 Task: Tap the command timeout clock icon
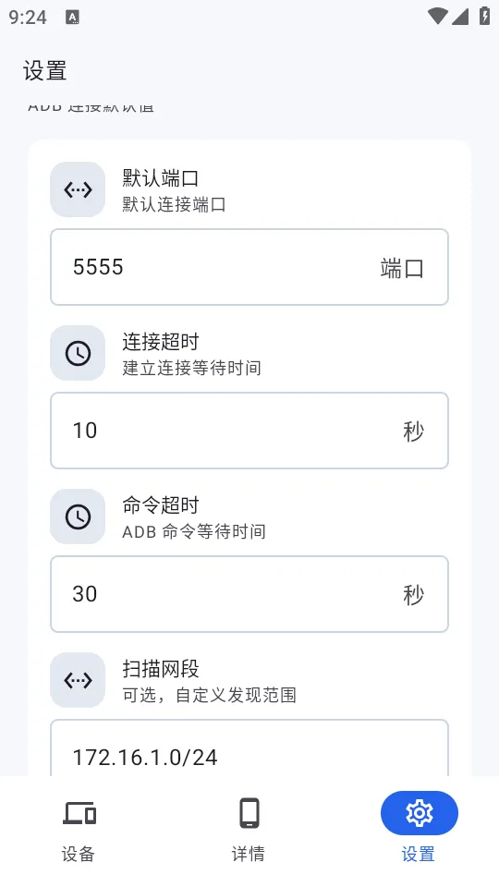pos(78,516)
